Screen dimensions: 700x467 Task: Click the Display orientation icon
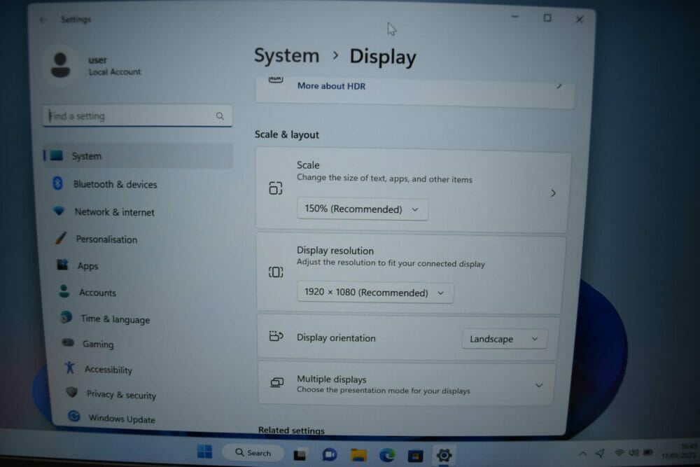pyautogui.click(x=276, y=336)
